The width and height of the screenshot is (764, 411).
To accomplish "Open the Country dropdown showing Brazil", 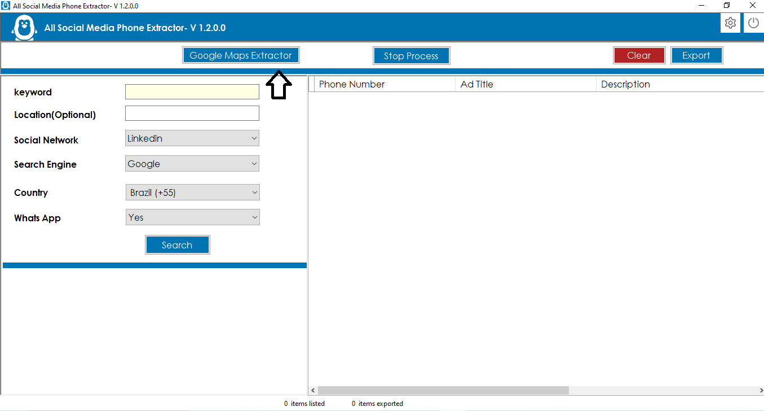I will pyautogui.click(x=192, y=192).
